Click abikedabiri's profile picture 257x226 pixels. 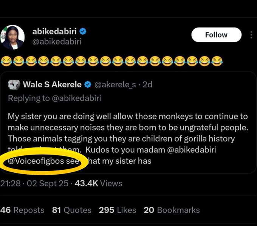[13, 37]
